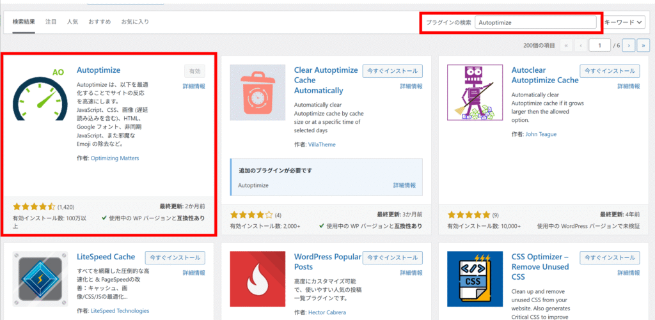The height and width of the screenshot is (320, 655).
Task: Switch to the おすすめ tab
Action: click(x=100, y=22)
